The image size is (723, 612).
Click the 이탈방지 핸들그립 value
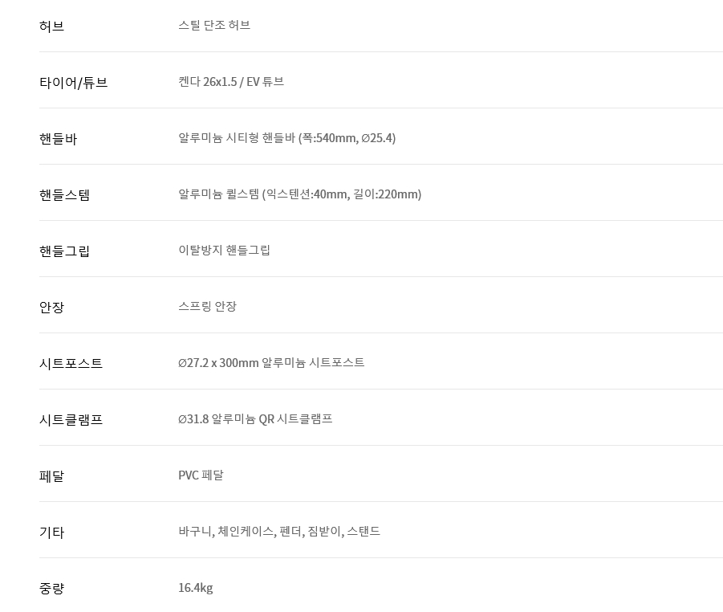tap(224, 250)
